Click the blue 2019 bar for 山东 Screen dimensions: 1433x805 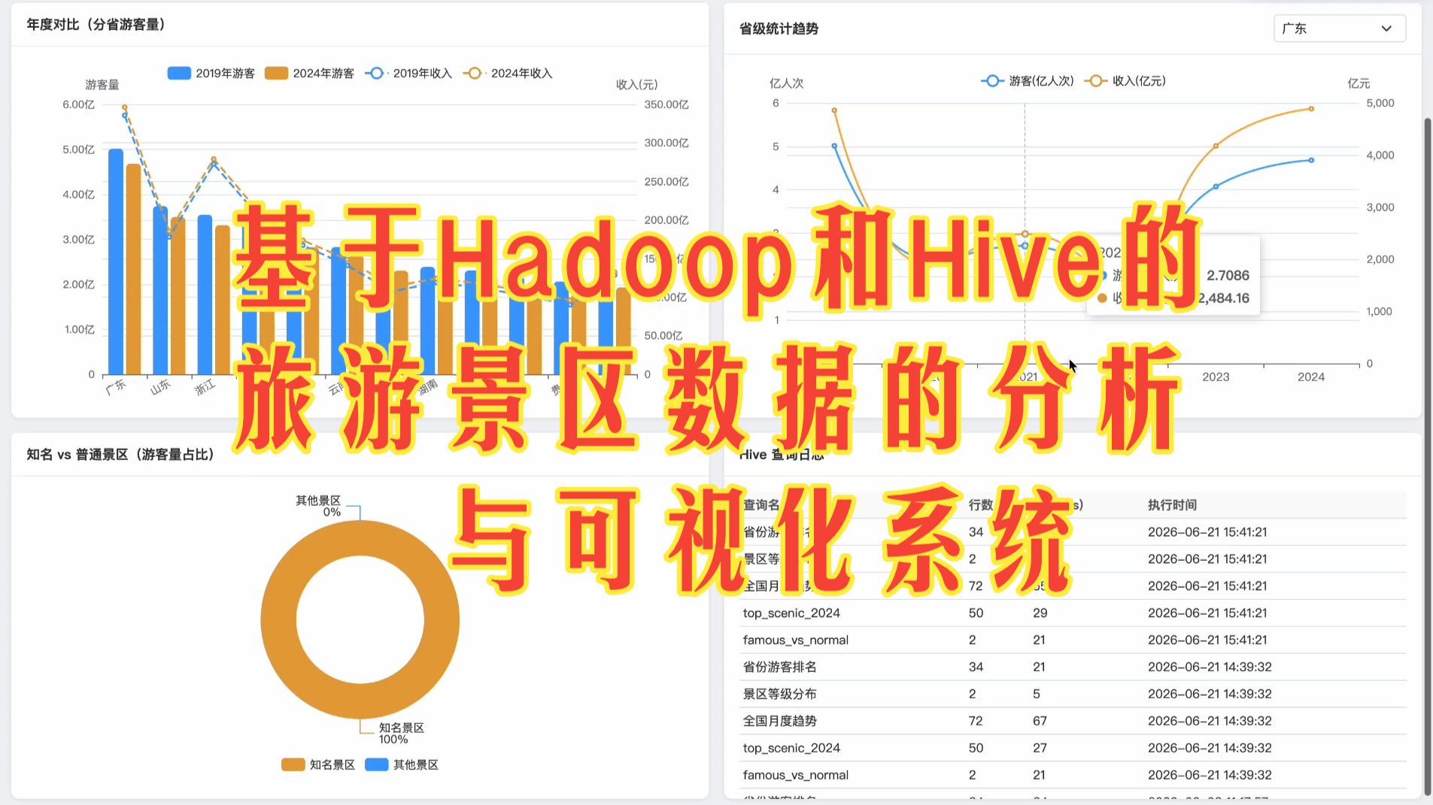click(x=160, y=290)
